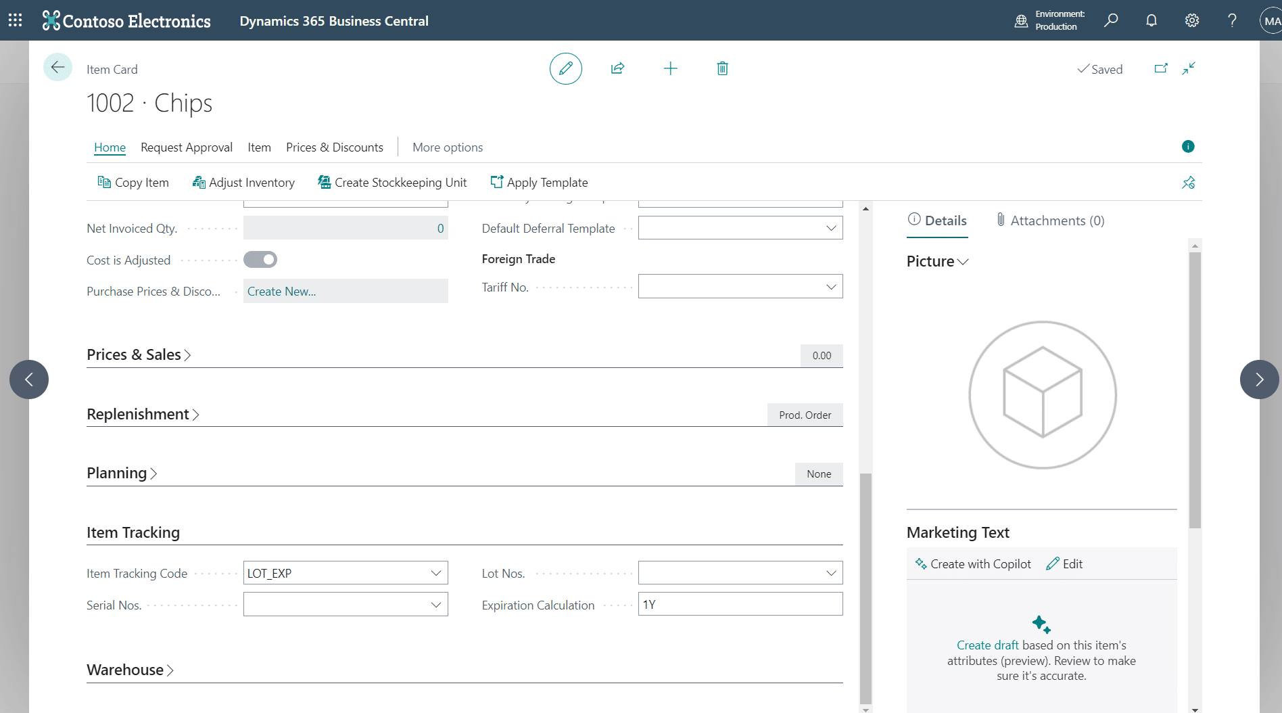
Task: Click the 1002 · Chips page title
Action: tap(149, 103)
